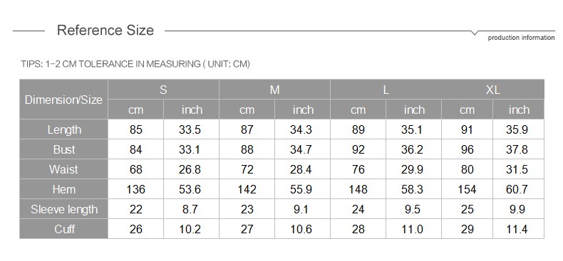Click the production information label
The width and height of the screenshot is (563, 261).
tap(521, 38)
